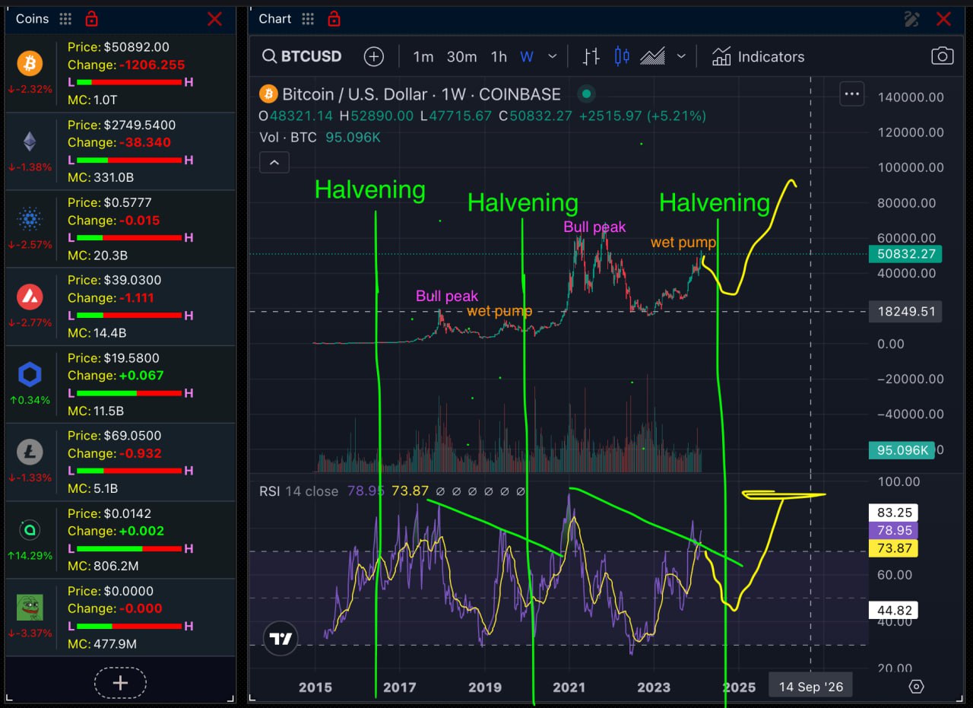
Task: Open the BTCUSD symbol search
Action: pyautogui.click(x=302, y=56)
